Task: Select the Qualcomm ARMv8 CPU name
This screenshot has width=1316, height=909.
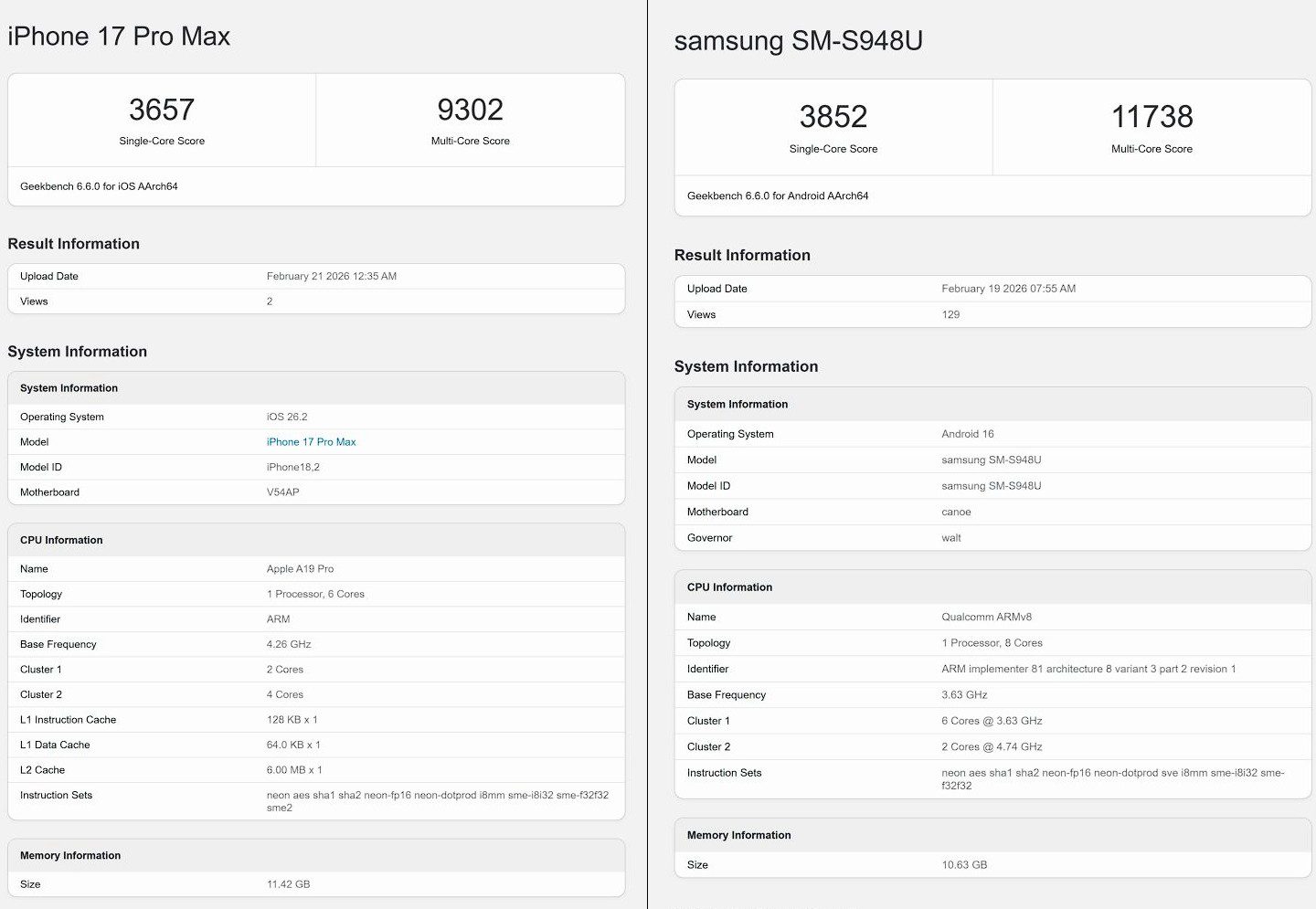Action: 987,617
